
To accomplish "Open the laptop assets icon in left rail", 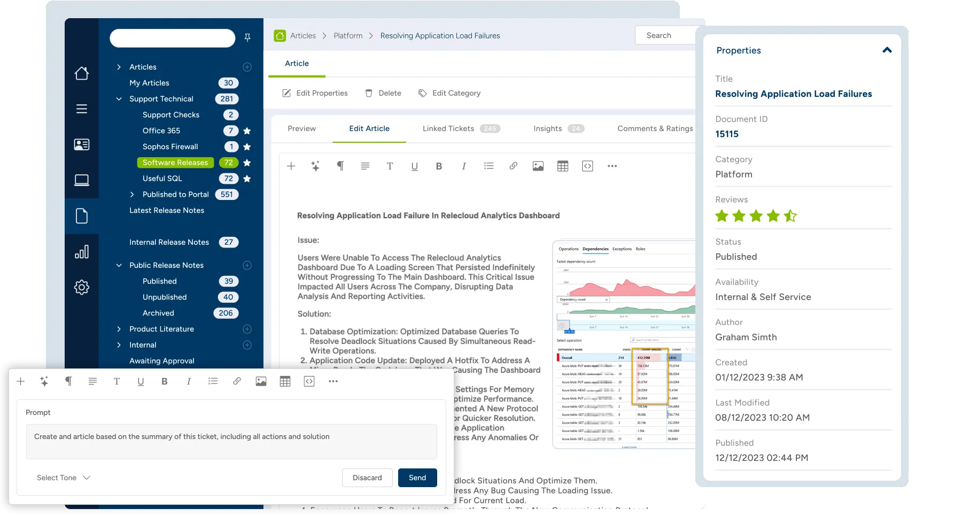I will click(82, 180).
